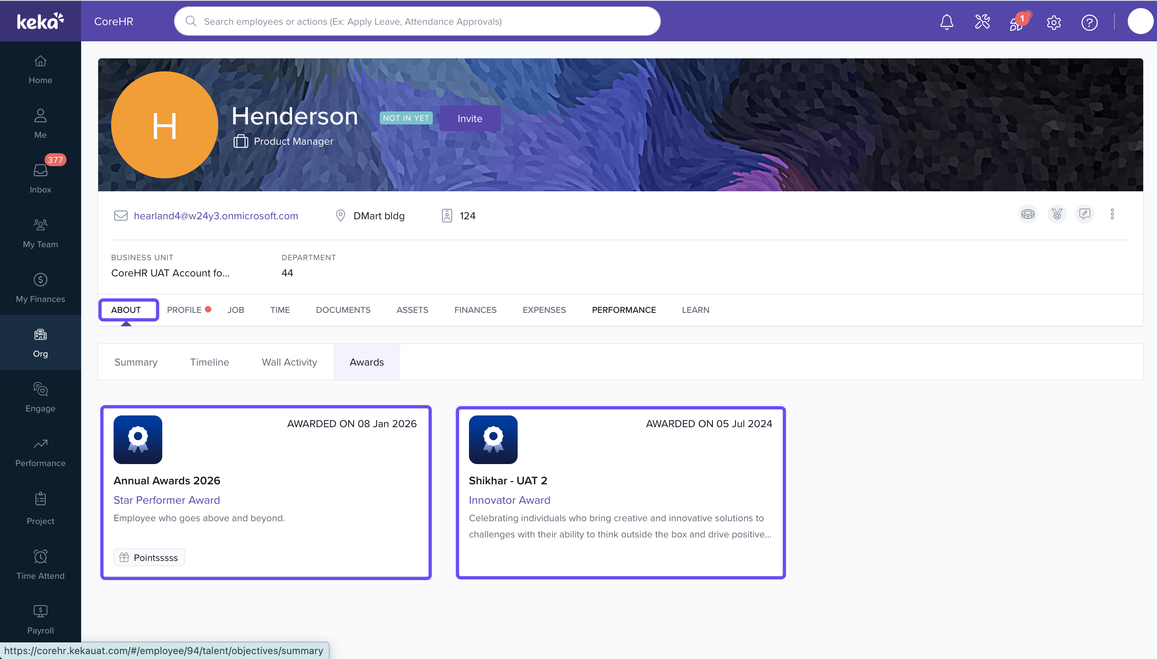Click the Invite button
This screenshot has height=659, width=1157.
pos(470,119)
